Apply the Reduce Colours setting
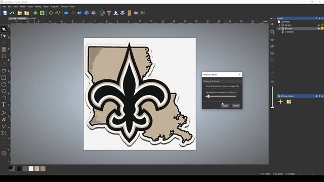The width and height of the screenshot is (324, 182). (x=225, y=106)
